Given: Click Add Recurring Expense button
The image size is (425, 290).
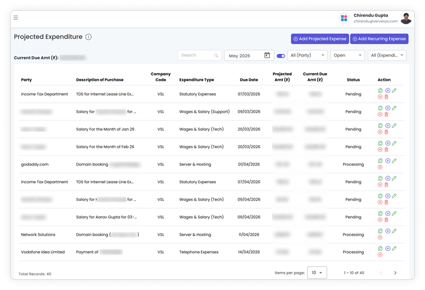Looking at the screenshot, I should [x=379, y=39].
